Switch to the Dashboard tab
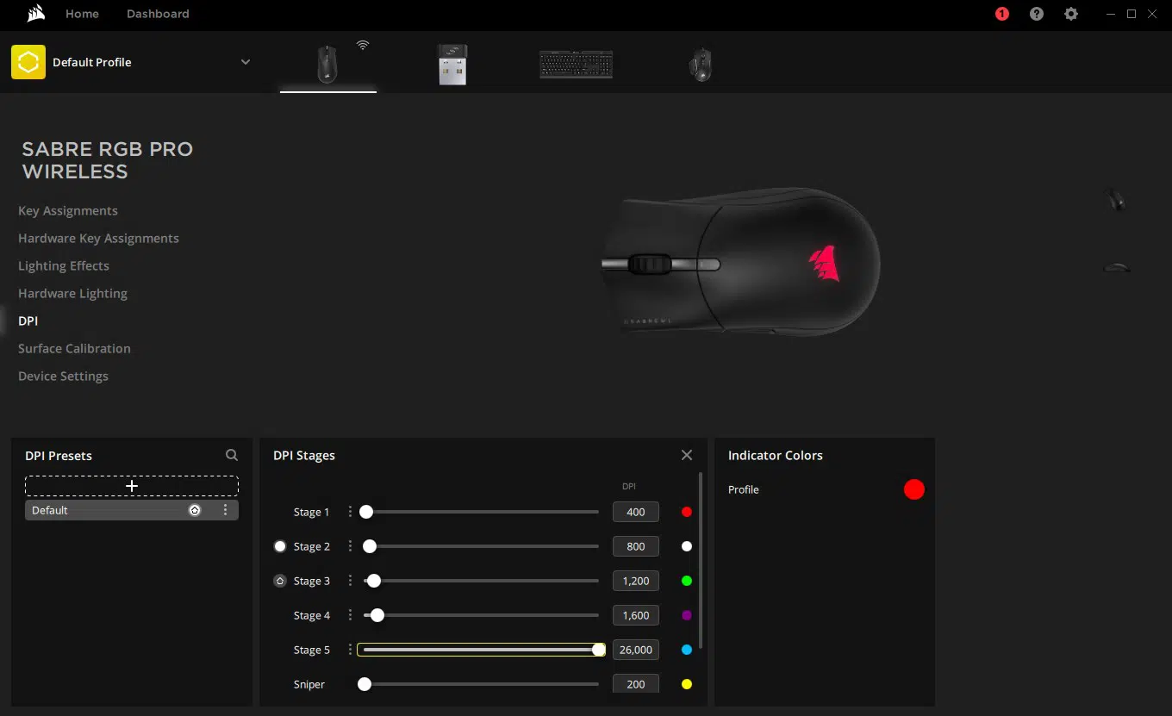 pos(158,14)
